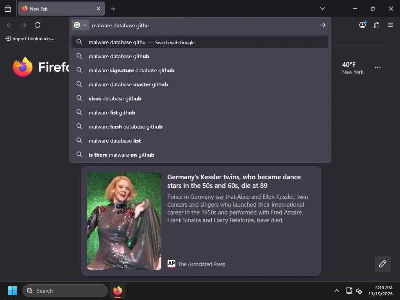400x300 pixels.
Task: Open the network status tray icon
Action: pos(349,291)
